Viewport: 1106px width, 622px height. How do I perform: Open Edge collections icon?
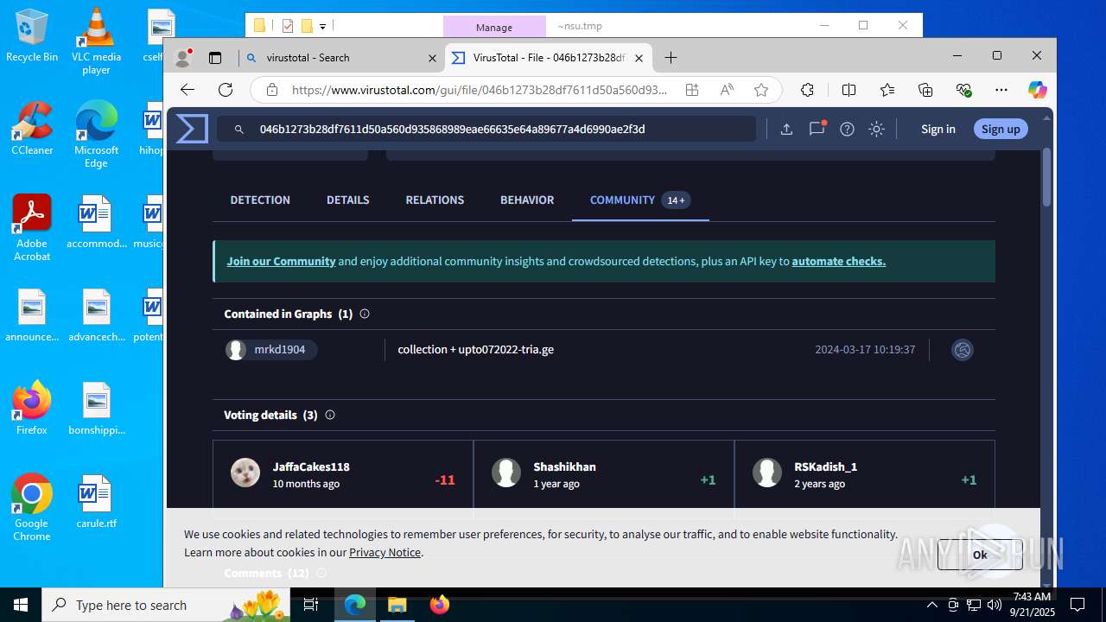925,90
